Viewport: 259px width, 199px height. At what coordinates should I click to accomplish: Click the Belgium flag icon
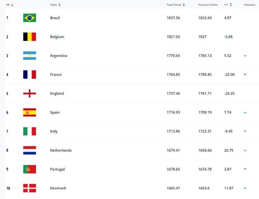[29, 37]
